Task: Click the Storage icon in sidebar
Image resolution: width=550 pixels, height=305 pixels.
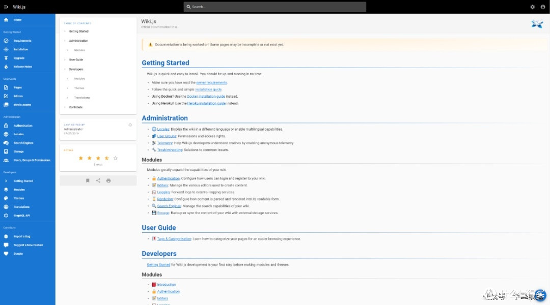Action: (x=6, y=151)
